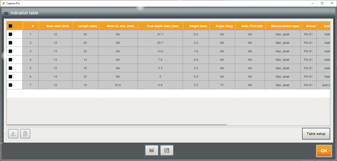Select length value 20 in row 2
Viewport: 337px width, 161px height.
pyautogui.click(x=85, y=43)
